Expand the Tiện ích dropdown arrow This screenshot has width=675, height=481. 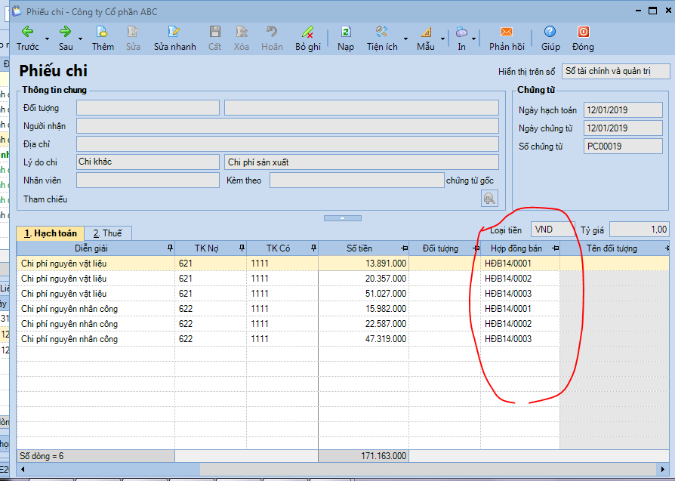405,39
